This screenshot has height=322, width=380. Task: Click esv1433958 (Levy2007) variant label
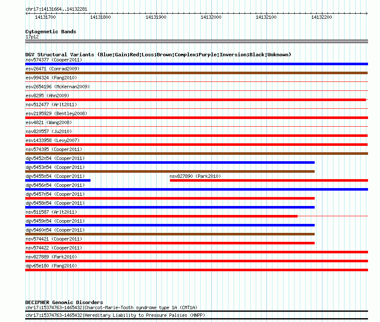click(x=53, y=140)
